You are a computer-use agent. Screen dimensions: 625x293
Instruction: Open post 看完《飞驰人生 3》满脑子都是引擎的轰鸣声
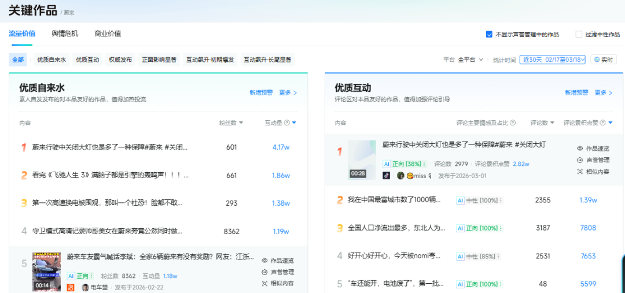111,175
